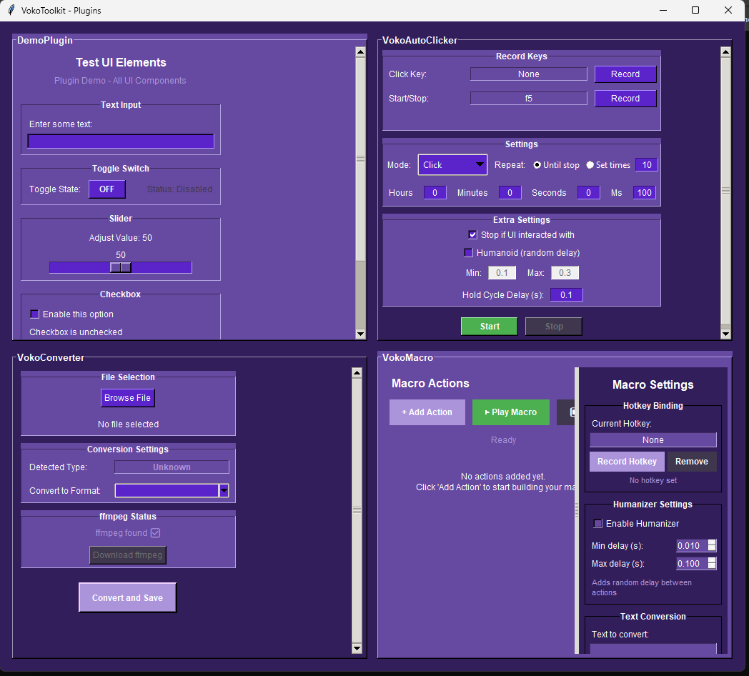Open the Mode Click dropdown
The height and width of the screenshot is (676, 749).
pos(452,165)
